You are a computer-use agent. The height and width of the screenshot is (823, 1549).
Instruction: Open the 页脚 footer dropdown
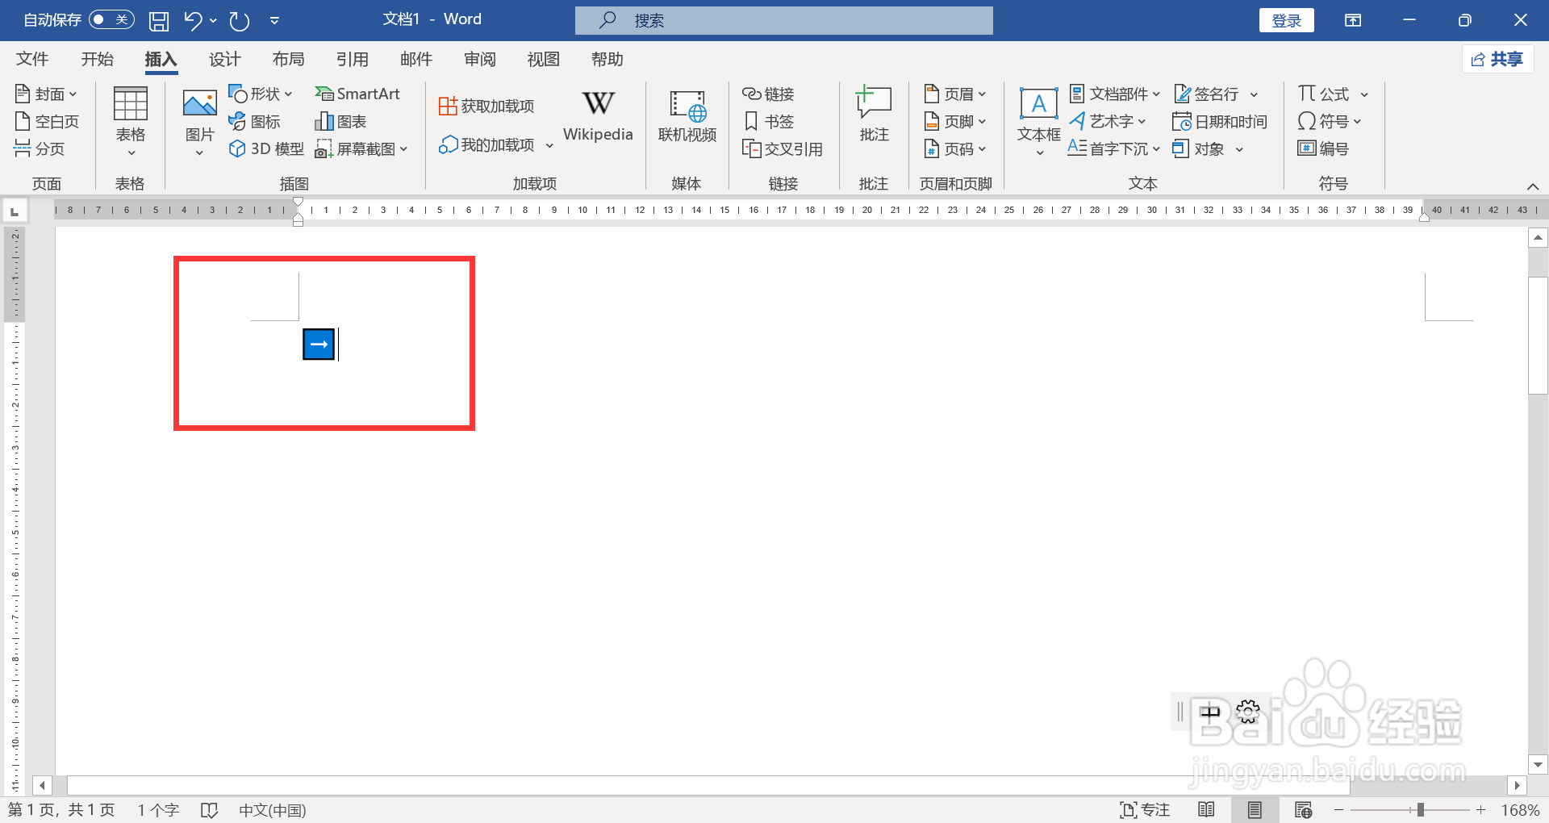[x=954, y=121]
